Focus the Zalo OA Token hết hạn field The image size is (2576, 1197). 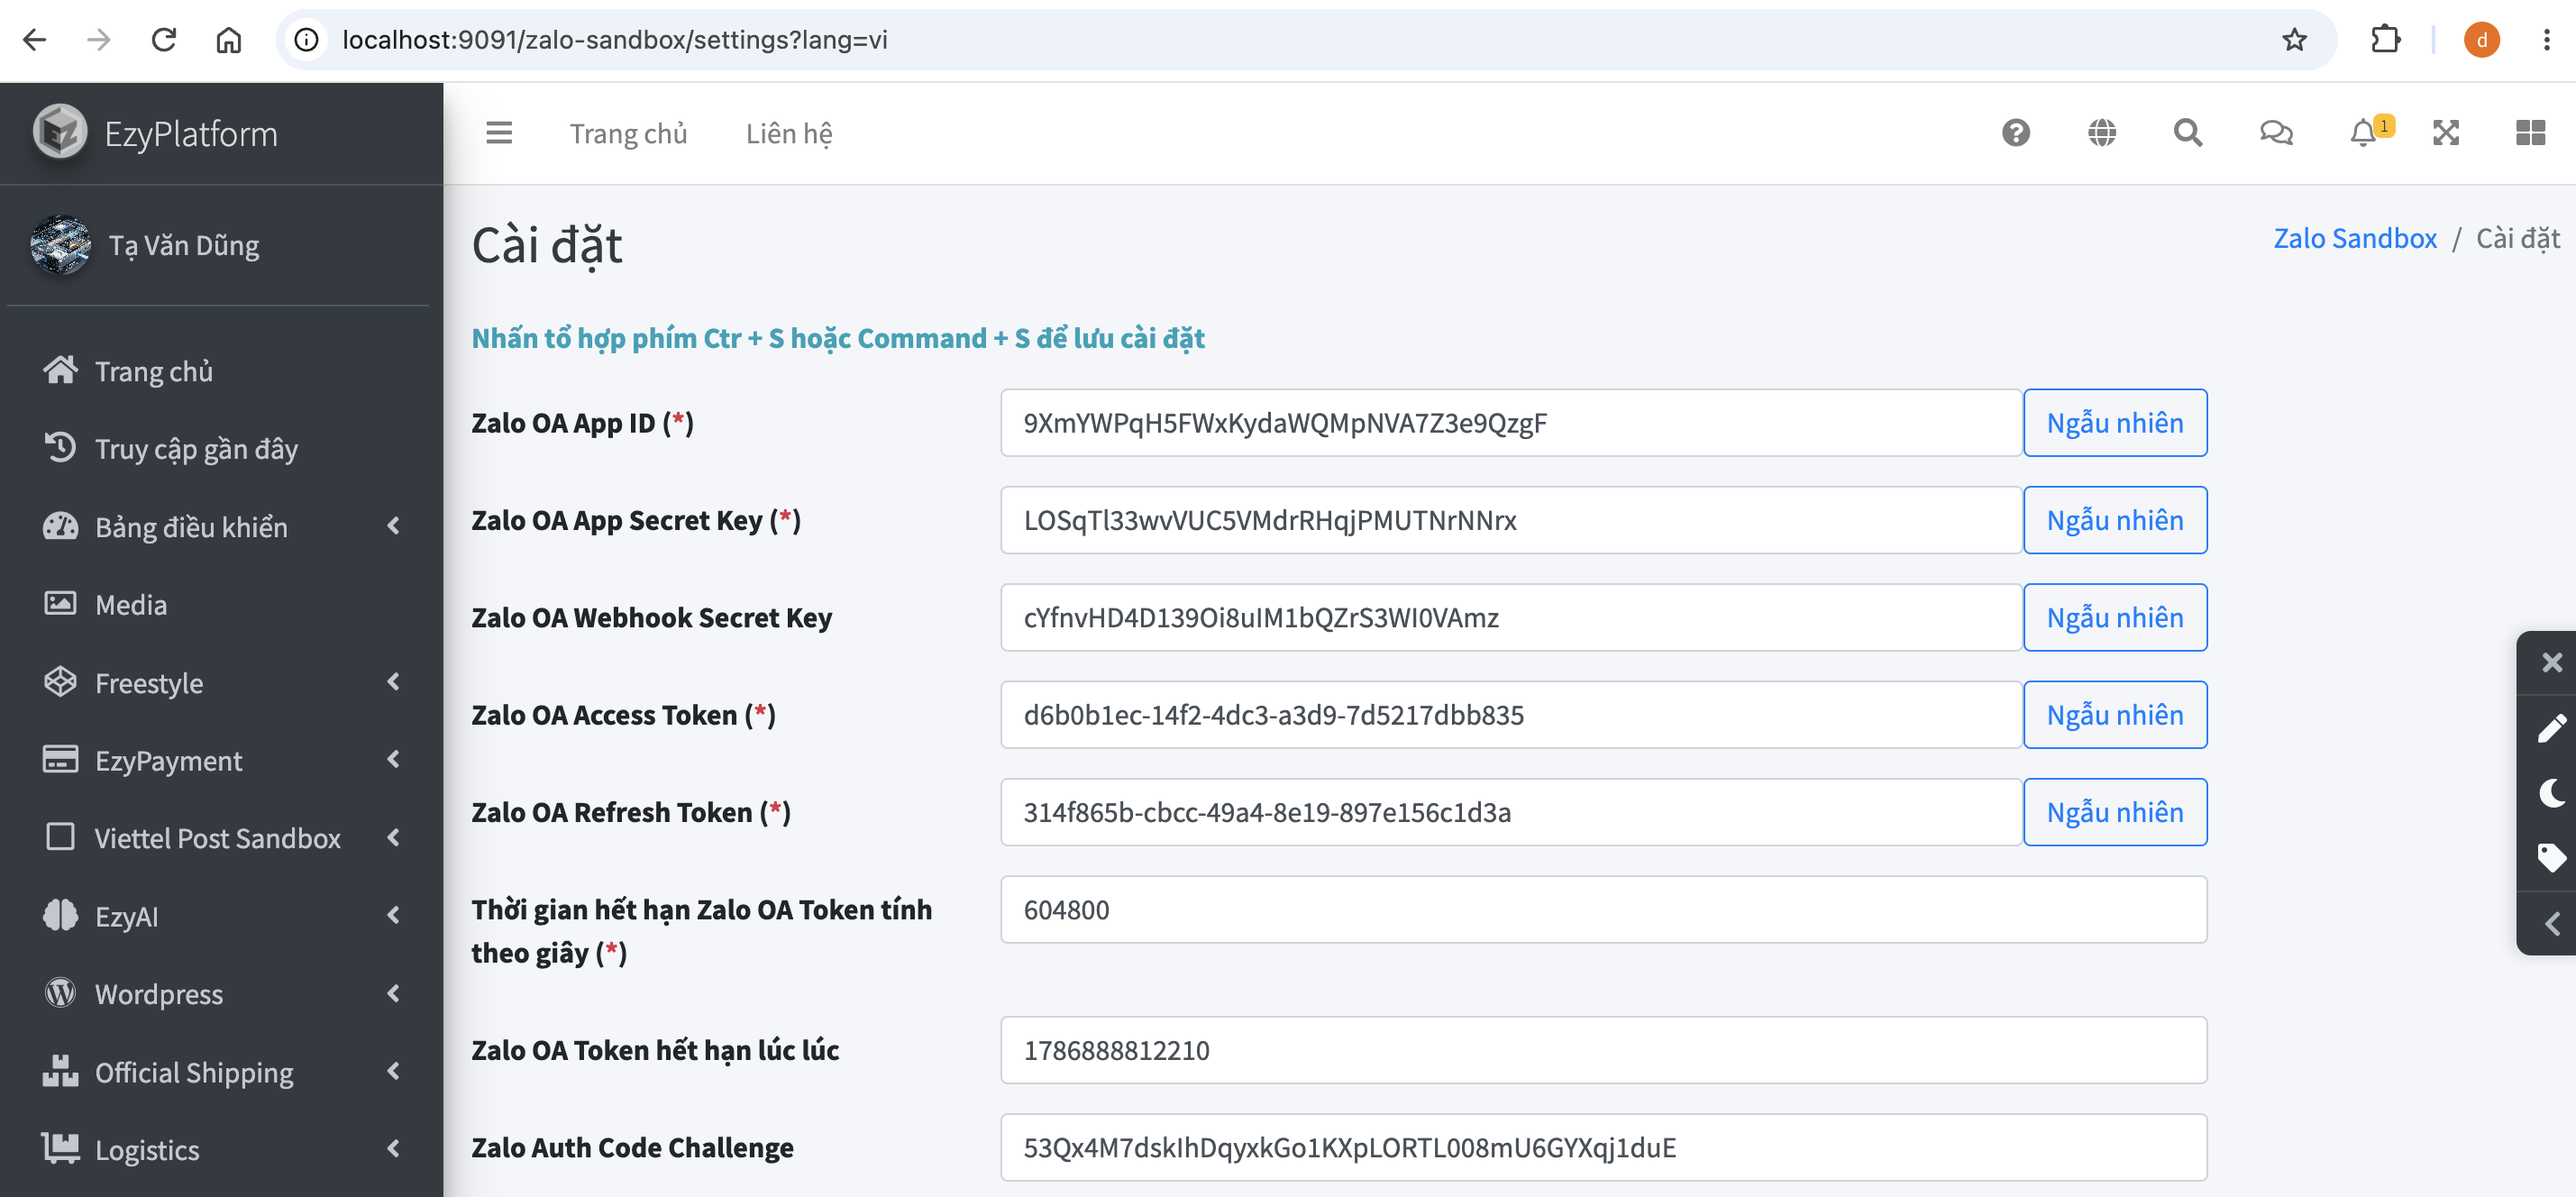(x=1604, y=1050)
